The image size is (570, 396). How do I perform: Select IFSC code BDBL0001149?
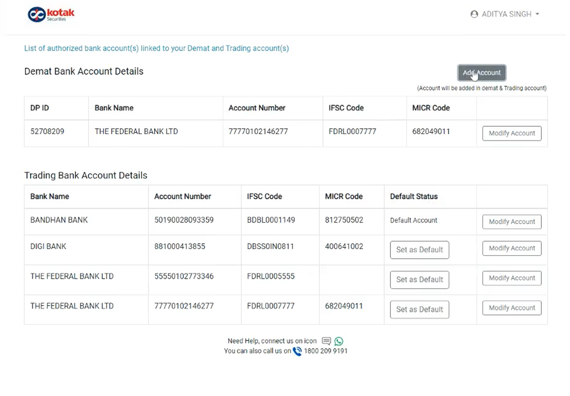(271, 220)
